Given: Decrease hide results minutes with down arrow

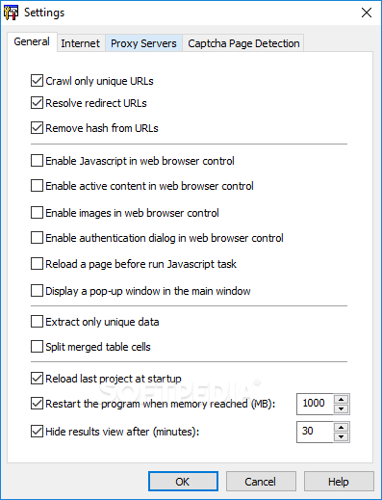Looking at the screenshot, I should pyautogui.click(x=341, y=436).
